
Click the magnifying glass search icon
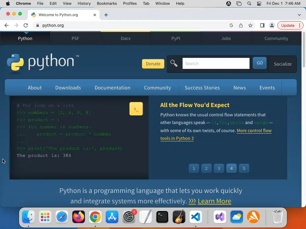point(174,63)
